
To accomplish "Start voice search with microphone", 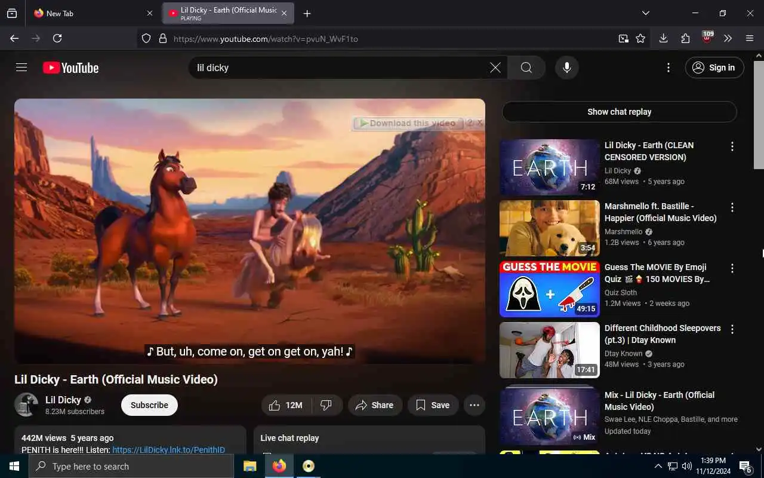I will [567, 68].
